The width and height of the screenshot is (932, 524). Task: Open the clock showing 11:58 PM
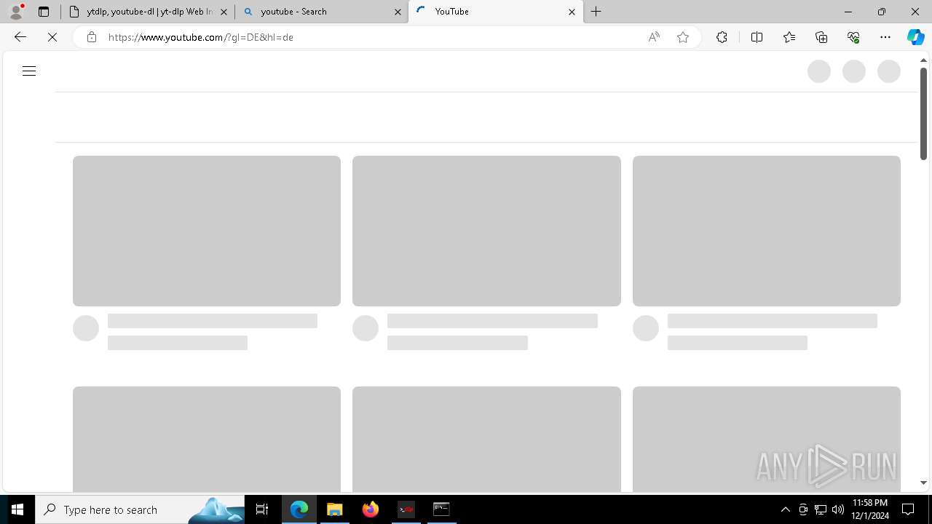[x=869, y=509]
